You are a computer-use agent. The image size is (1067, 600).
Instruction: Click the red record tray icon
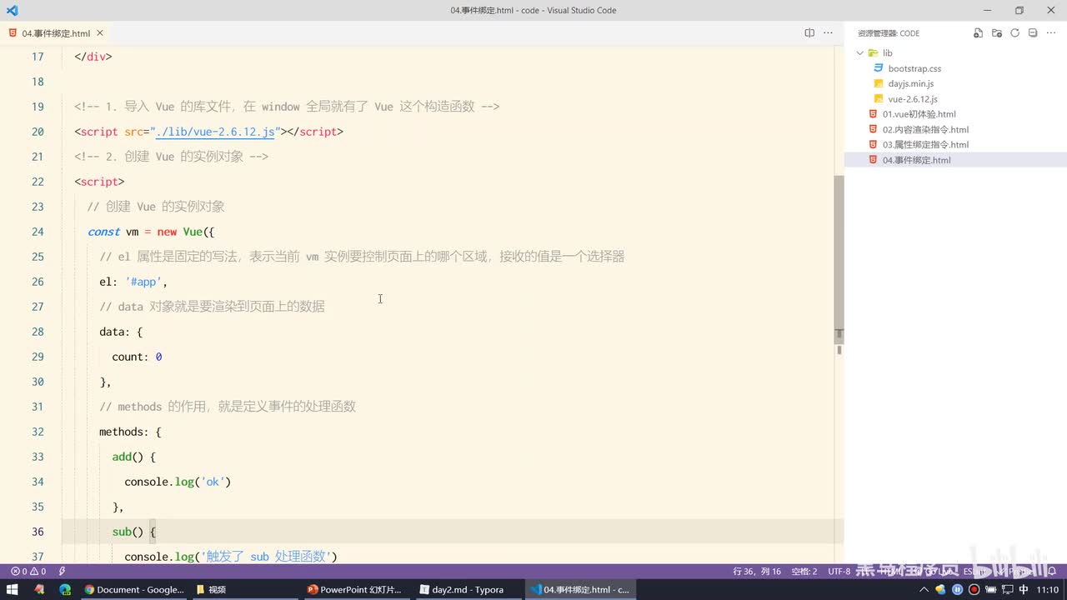[974, 589]
